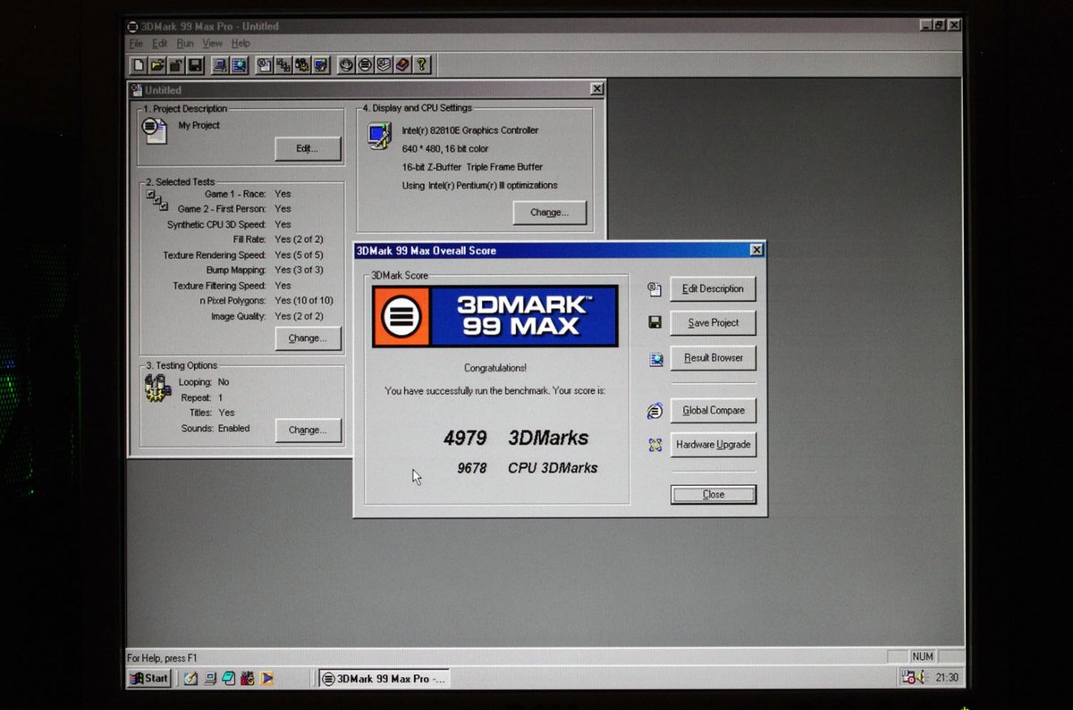Click the 3DMark round logo toolbar icon

click(365, 65)
